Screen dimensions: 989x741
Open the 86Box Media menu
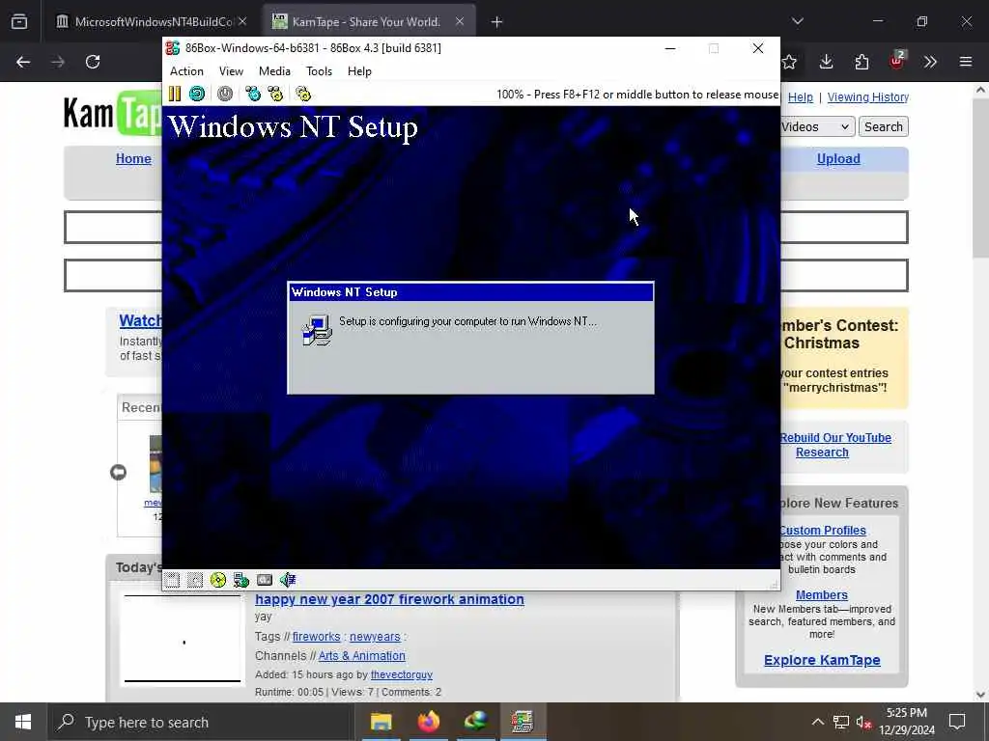point(274,71)
